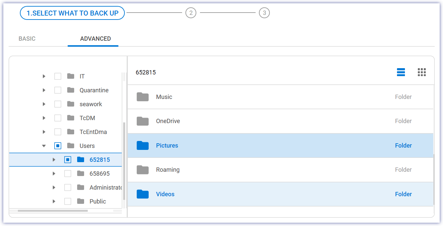
Task: Uncheck the Users folder checkbox
Action: tap(58, 146)
